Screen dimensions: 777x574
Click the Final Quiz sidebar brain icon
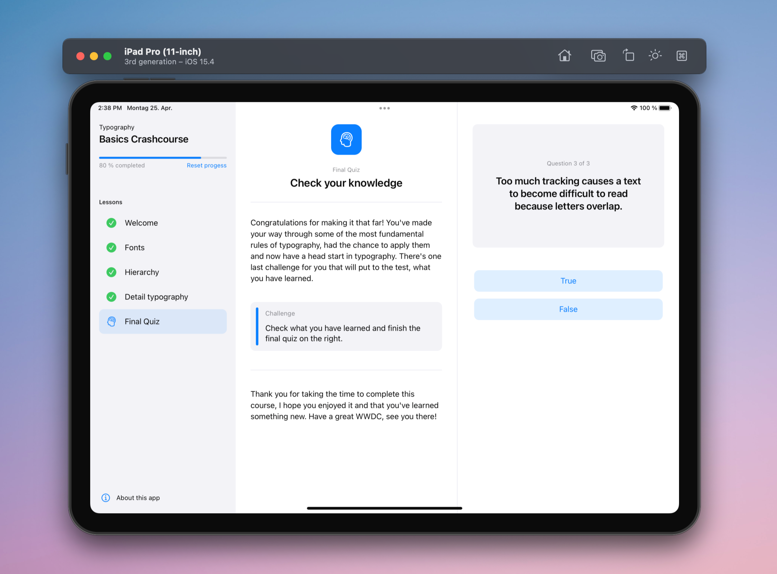(x=110, y=321)
